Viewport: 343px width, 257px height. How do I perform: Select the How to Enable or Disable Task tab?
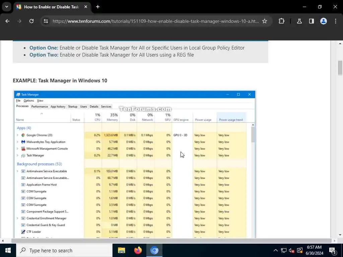[x=51, y=7]
